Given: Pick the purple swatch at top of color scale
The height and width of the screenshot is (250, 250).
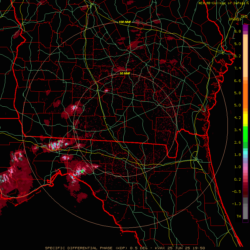Looking at the screenshot, I should click(245, 28).
